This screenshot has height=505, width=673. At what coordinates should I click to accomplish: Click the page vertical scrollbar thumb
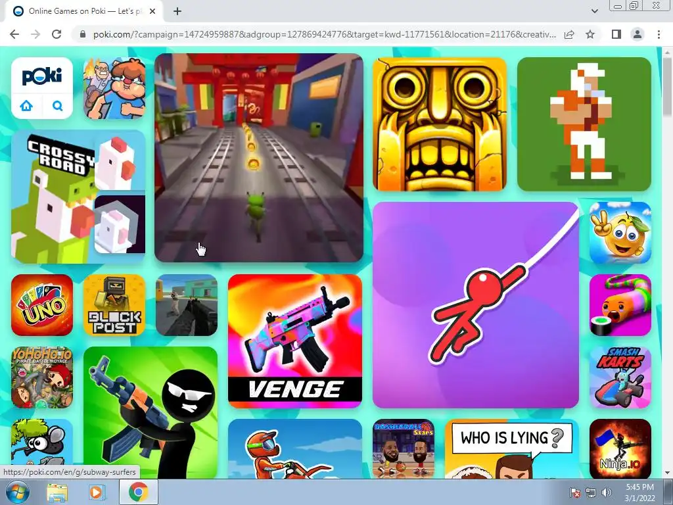(667, 86)
